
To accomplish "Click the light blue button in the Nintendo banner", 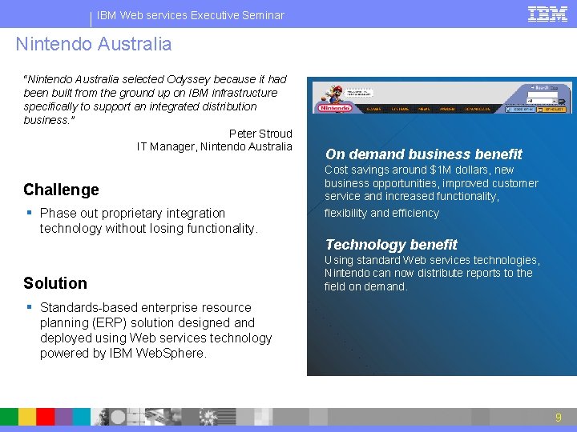I will click(x=519, y=110).
